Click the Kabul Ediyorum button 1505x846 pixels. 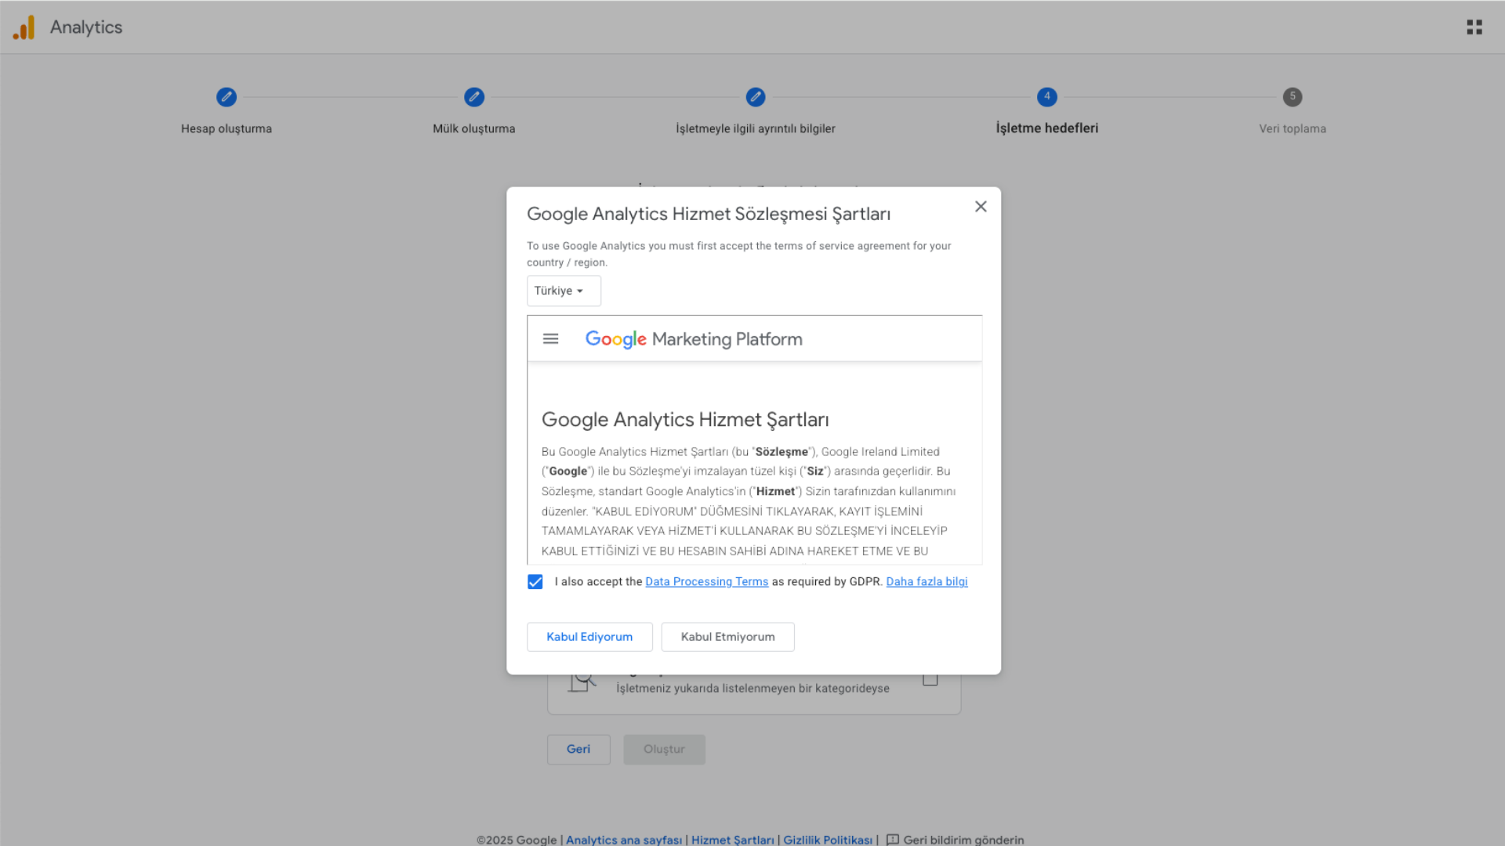click(589, 637)
